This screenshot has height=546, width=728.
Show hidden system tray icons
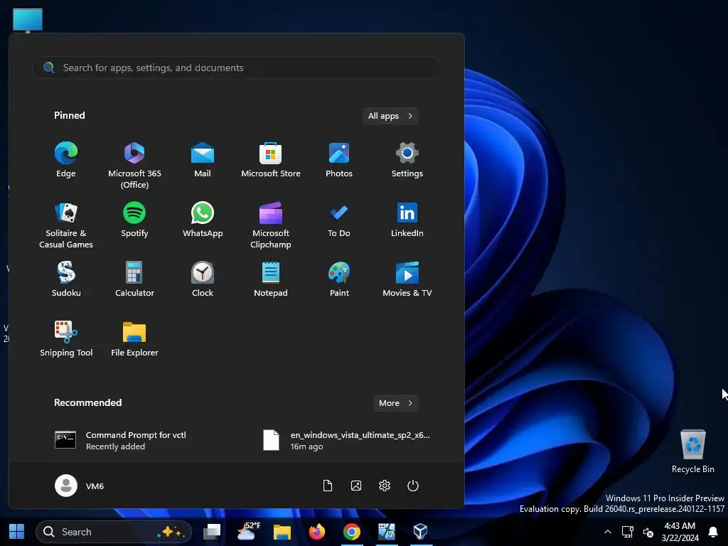coord(607,532)
